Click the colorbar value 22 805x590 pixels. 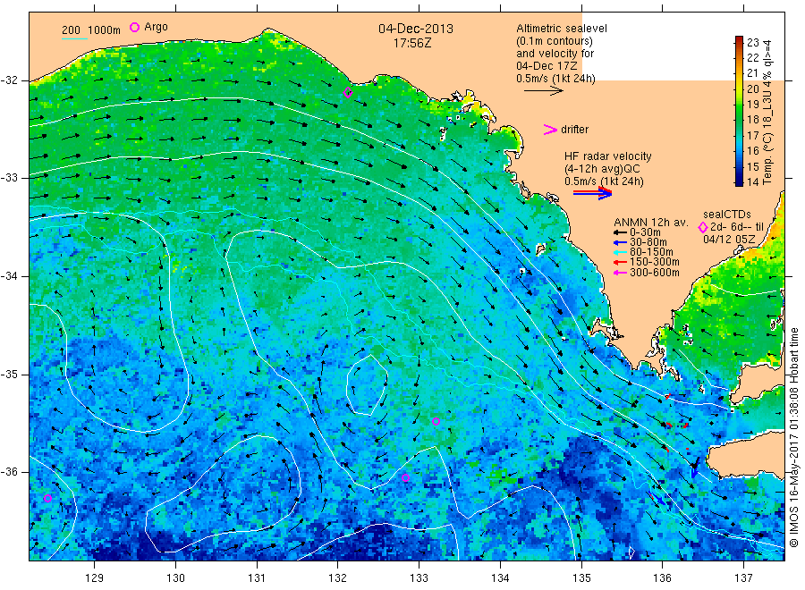[x=752, y=57]
